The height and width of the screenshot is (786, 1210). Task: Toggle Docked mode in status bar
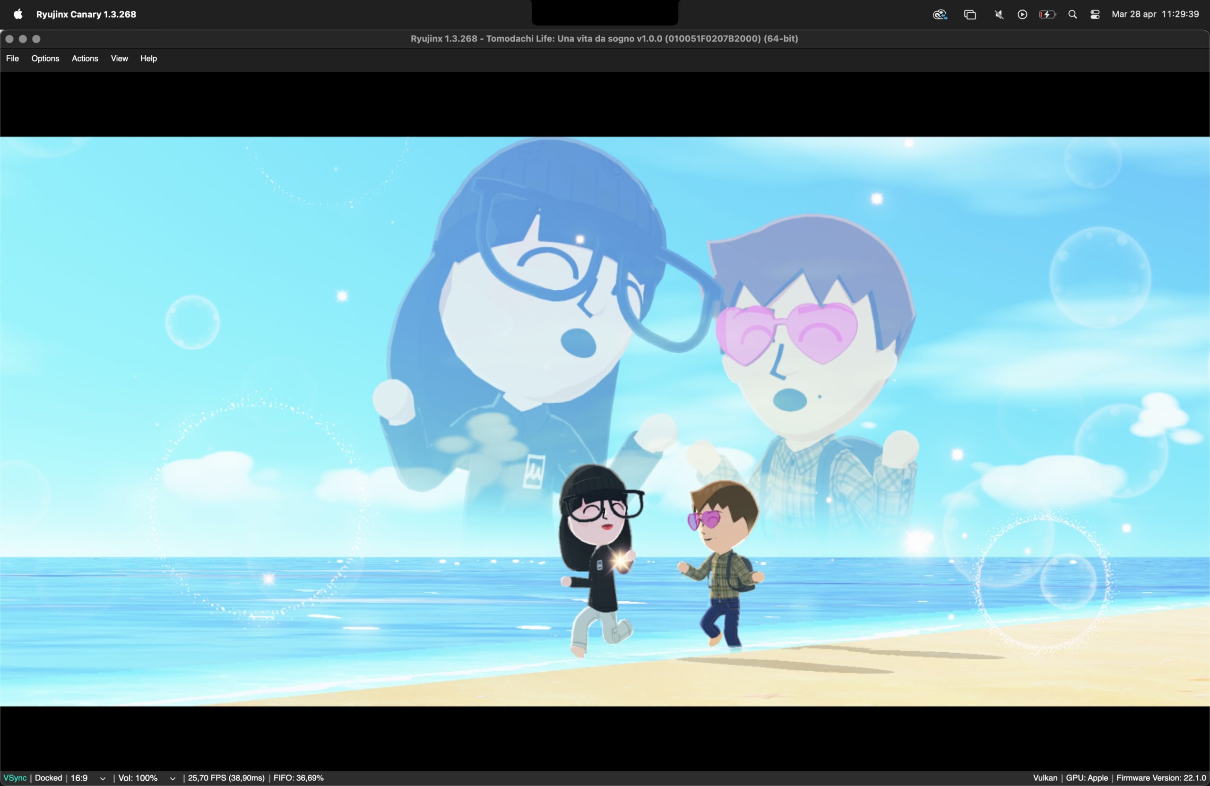[48, 778]
